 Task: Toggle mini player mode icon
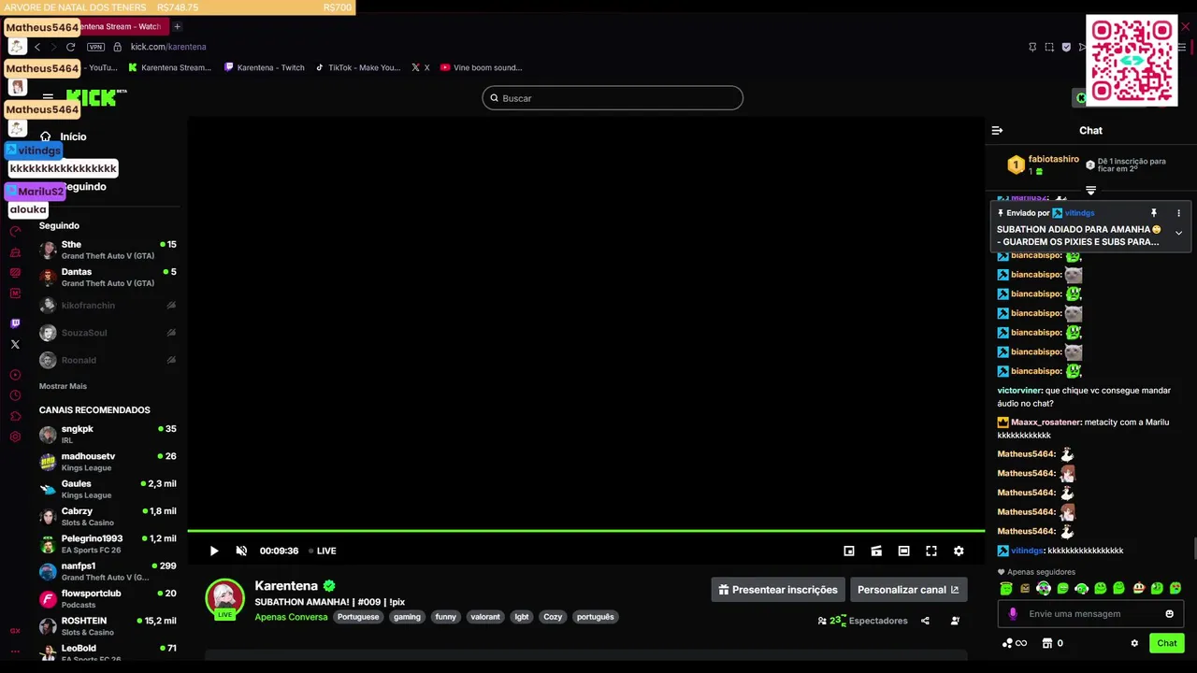pos(849,551)
